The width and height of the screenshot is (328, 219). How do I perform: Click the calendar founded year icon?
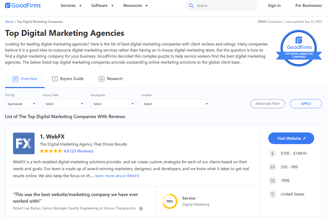coord(272,181)
